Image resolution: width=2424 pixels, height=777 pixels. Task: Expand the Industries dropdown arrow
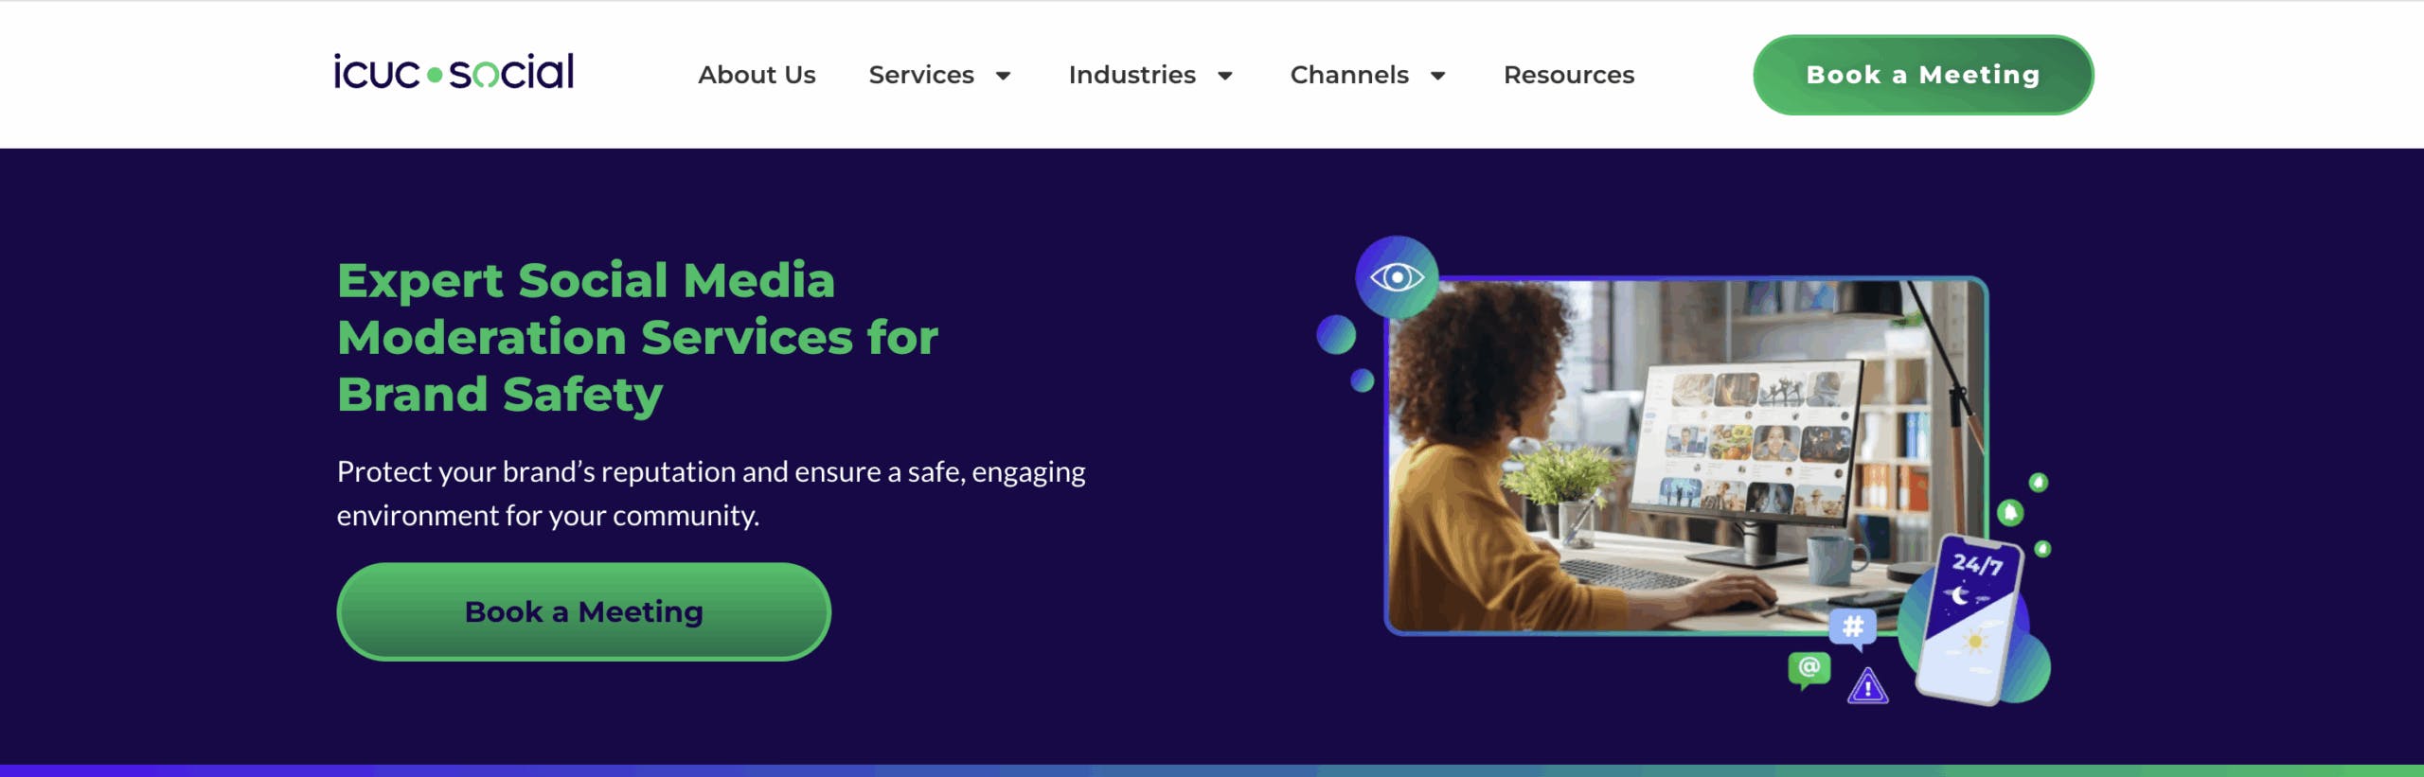[1224, 76]
